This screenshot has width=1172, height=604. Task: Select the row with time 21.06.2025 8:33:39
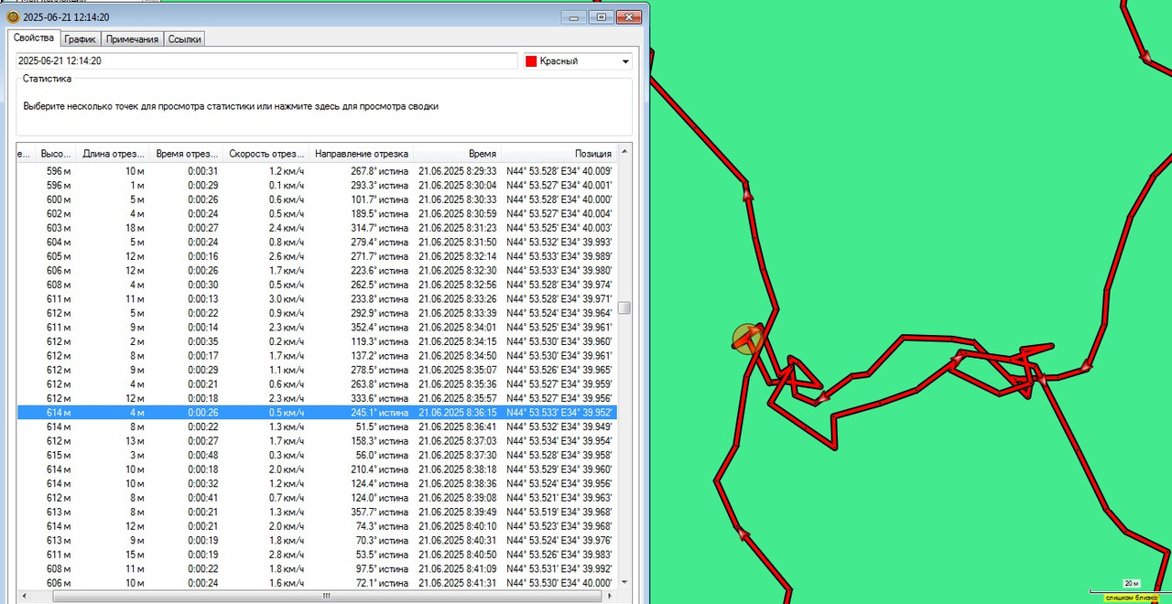317,313
